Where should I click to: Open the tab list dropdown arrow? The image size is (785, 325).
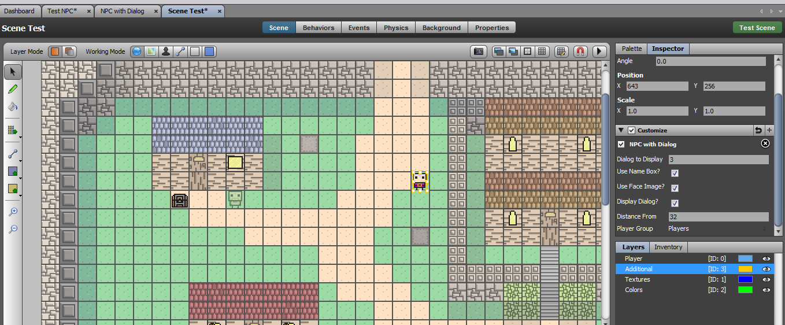(x=780, y=11)
